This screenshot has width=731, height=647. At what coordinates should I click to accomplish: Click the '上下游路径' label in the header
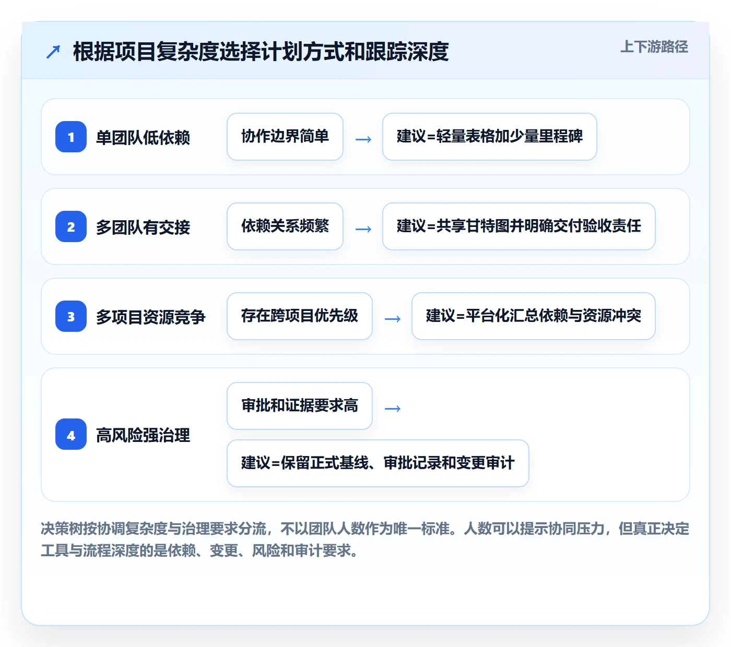(654, 47)
